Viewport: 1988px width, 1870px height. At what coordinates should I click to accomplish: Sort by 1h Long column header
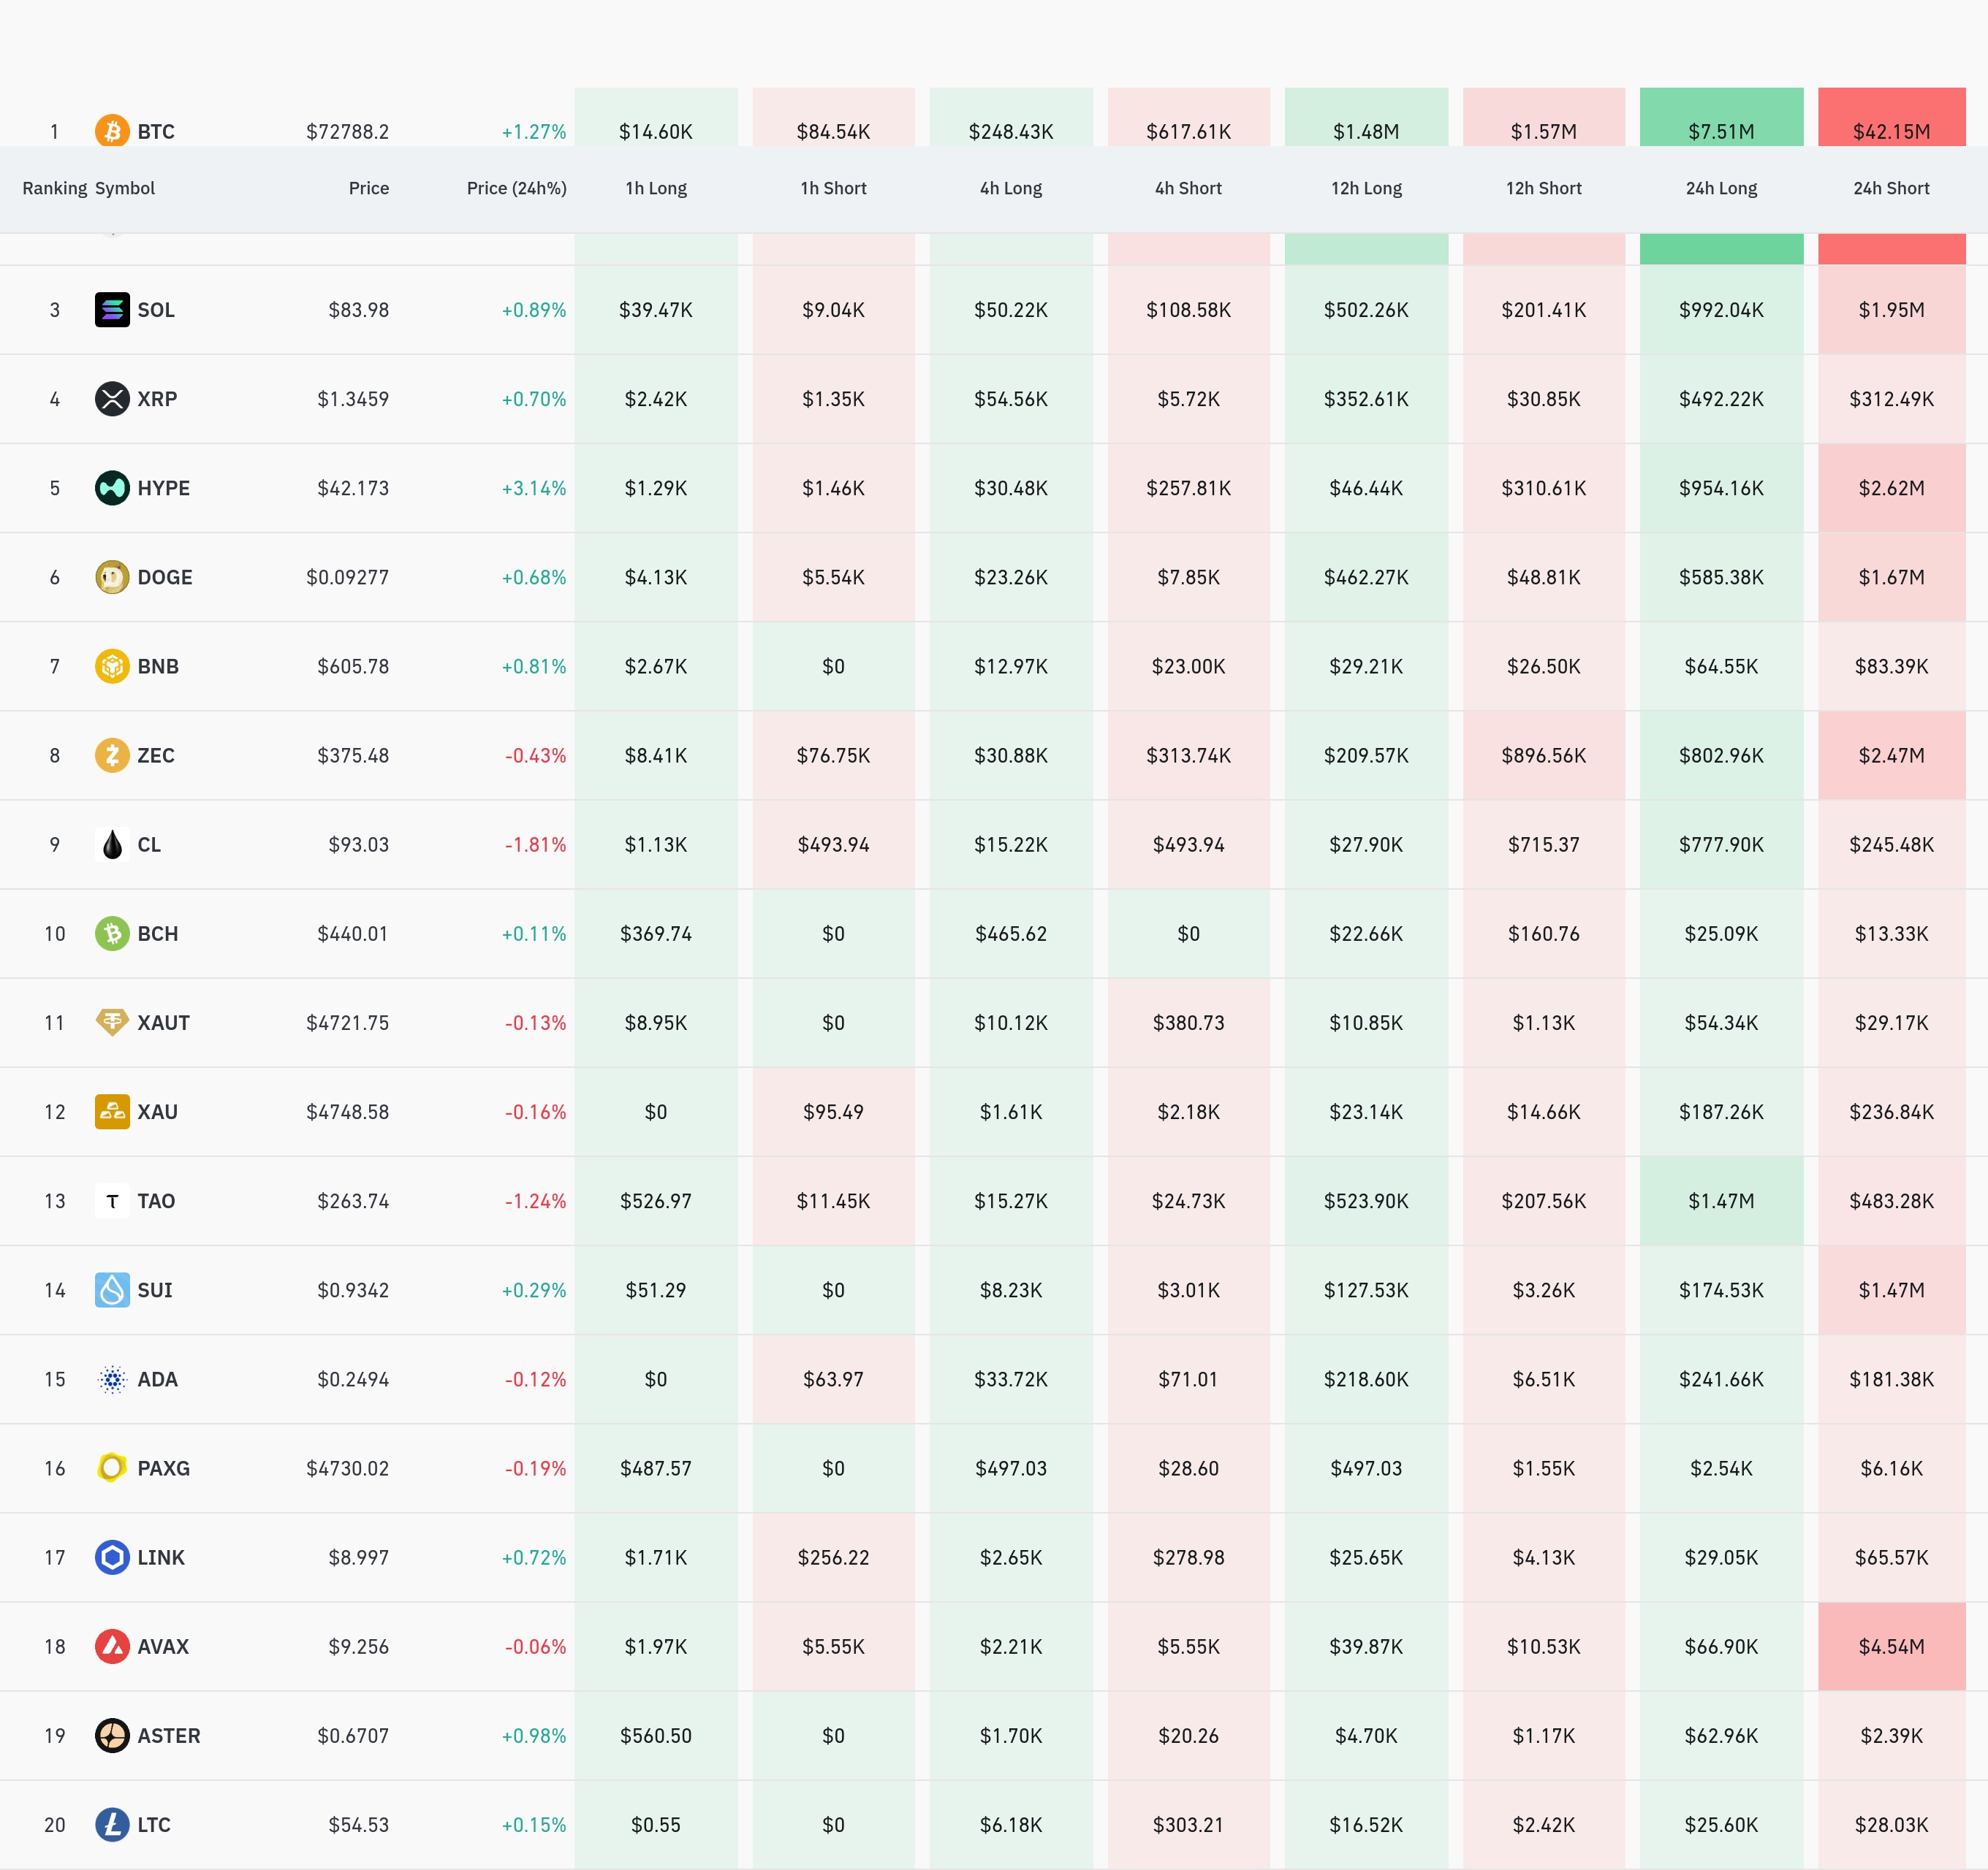[655, 188]
